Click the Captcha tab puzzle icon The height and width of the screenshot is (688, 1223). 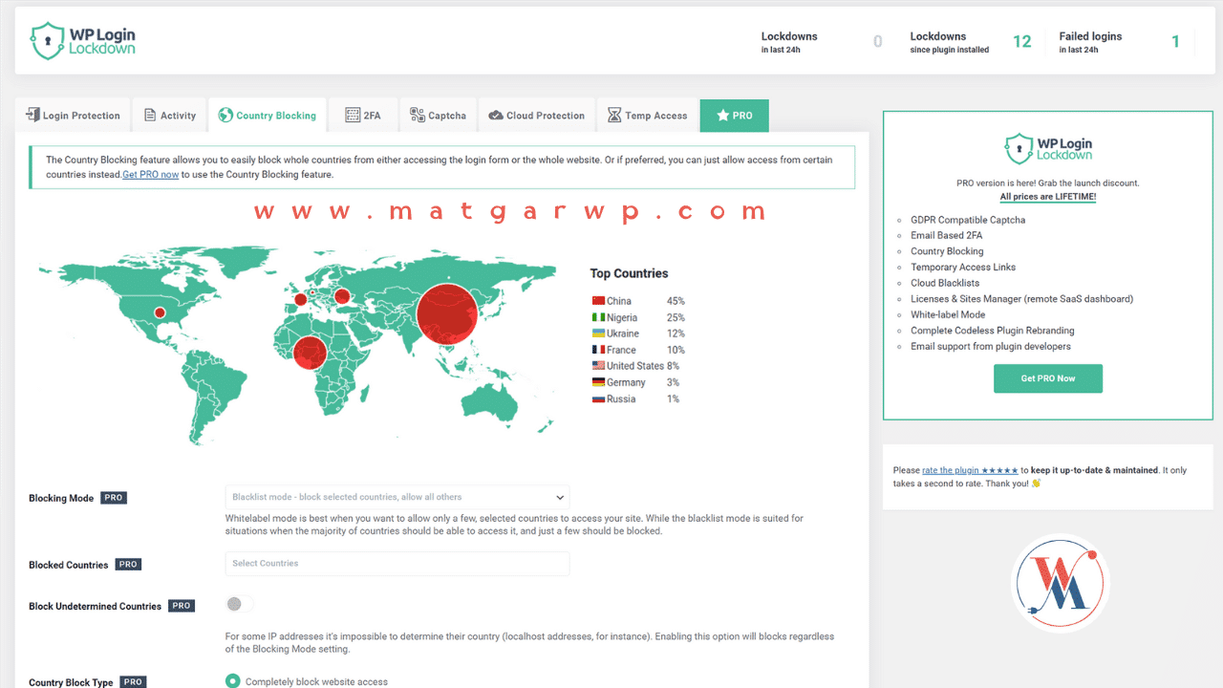click(418, 116)
